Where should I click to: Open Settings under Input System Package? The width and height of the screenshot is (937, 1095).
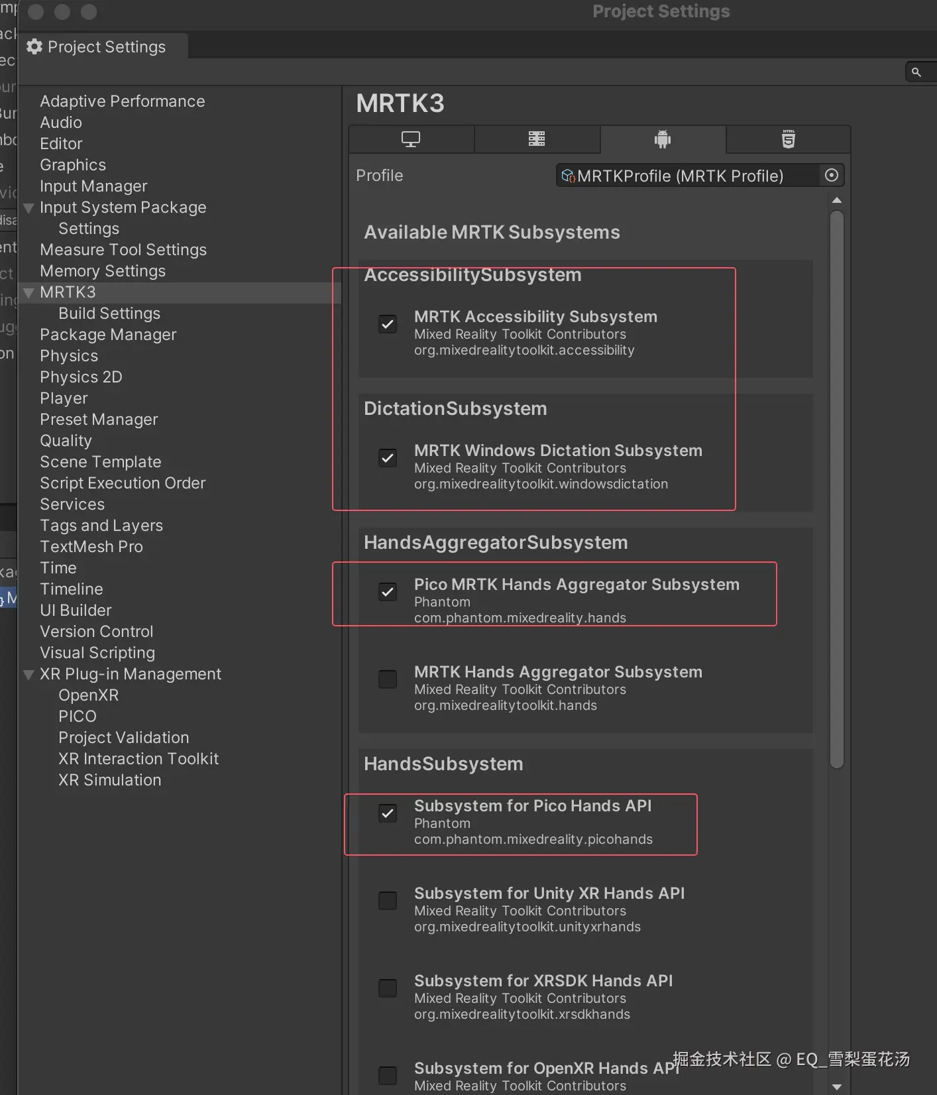pos(89,229)
